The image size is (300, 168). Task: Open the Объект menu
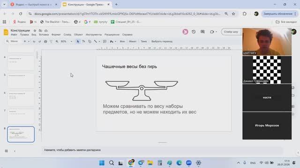[78, 35]
